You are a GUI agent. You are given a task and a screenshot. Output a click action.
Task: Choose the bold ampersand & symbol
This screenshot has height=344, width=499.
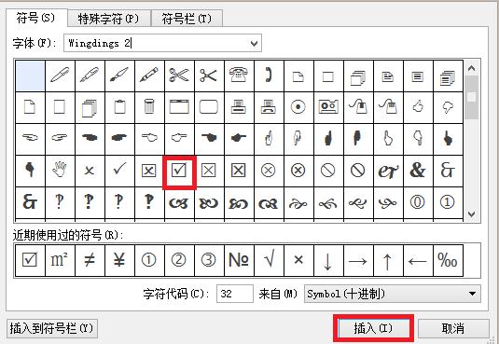[418, 171]
